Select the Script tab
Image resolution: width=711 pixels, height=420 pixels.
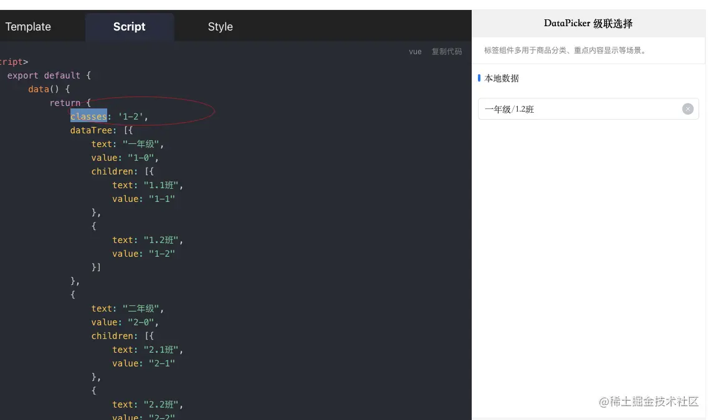129,27
